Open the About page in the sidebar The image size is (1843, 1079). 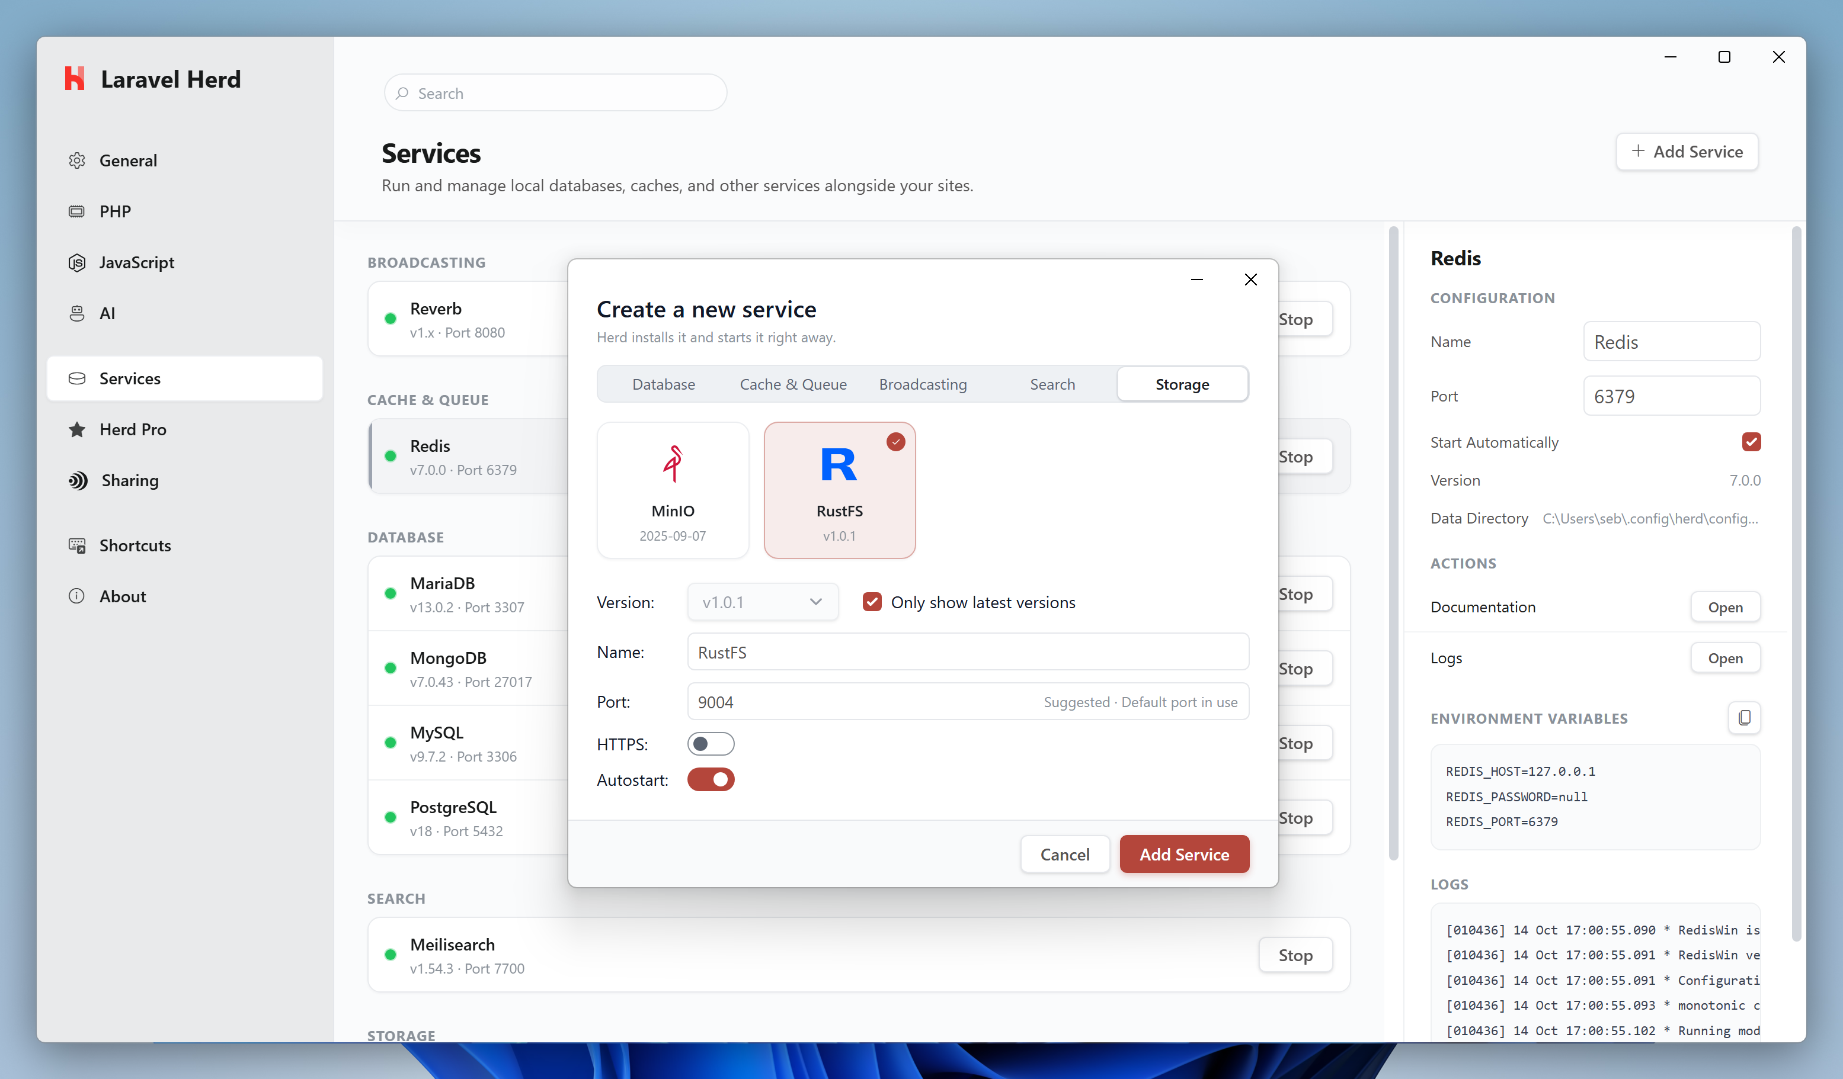[185, 596]
